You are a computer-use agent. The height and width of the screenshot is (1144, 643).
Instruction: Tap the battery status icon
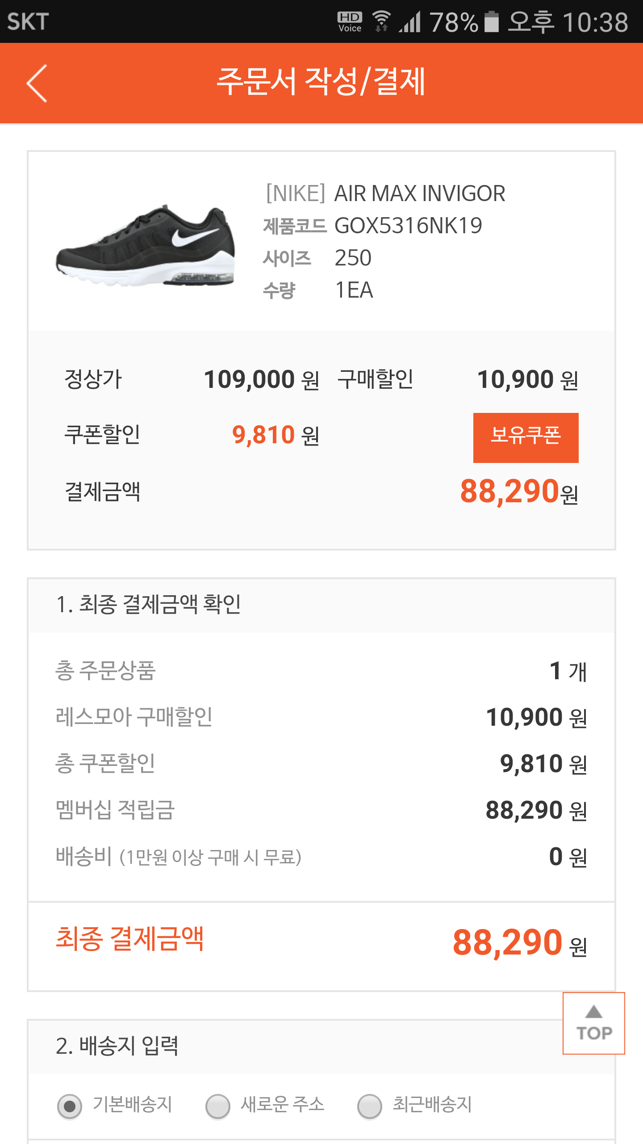[492, 21]
